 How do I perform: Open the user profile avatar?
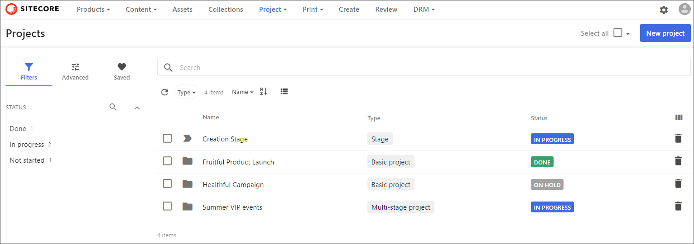click(684, 9)
